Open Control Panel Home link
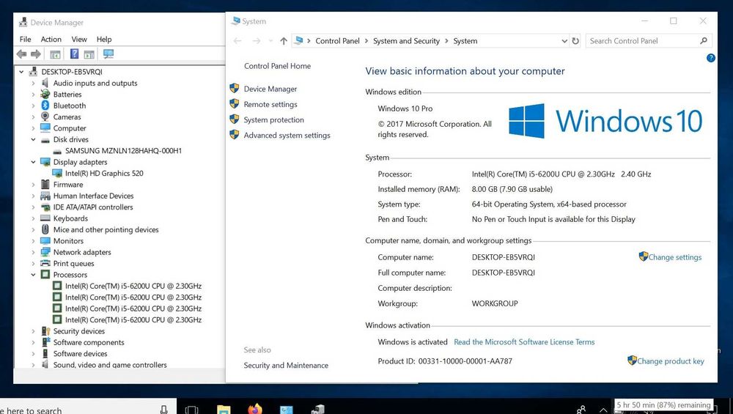 coord(277,66)
